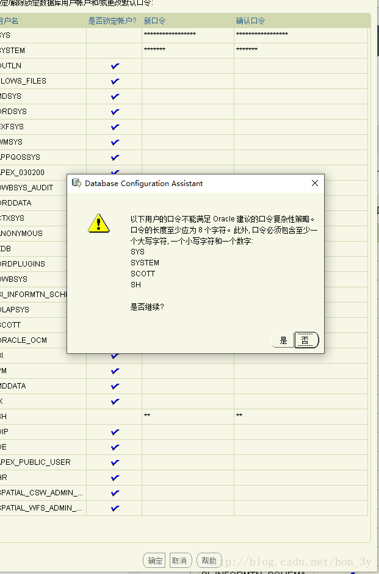
Task: Toggle lock checkmark for MDSYS account
Action: (x=115, y=96)
